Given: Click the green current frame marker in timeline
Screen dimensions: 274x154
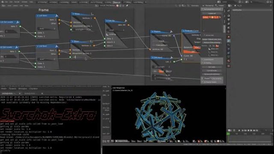Looking at the screenshot, I should click(228, 134).
